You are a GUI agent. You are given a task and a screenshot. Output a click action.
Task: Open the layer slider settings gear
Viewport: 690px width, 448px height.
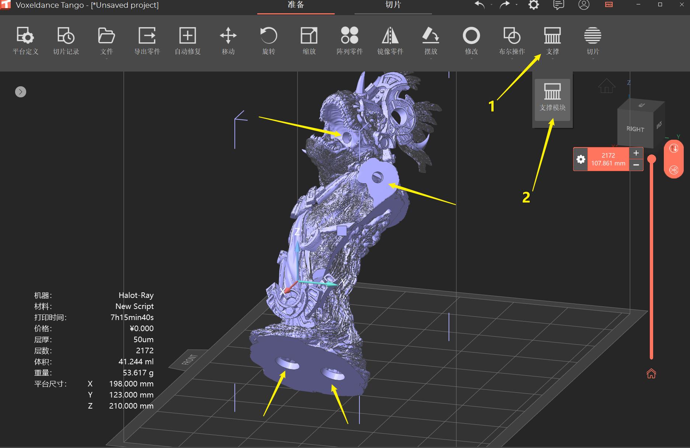[x=581, y=159]
